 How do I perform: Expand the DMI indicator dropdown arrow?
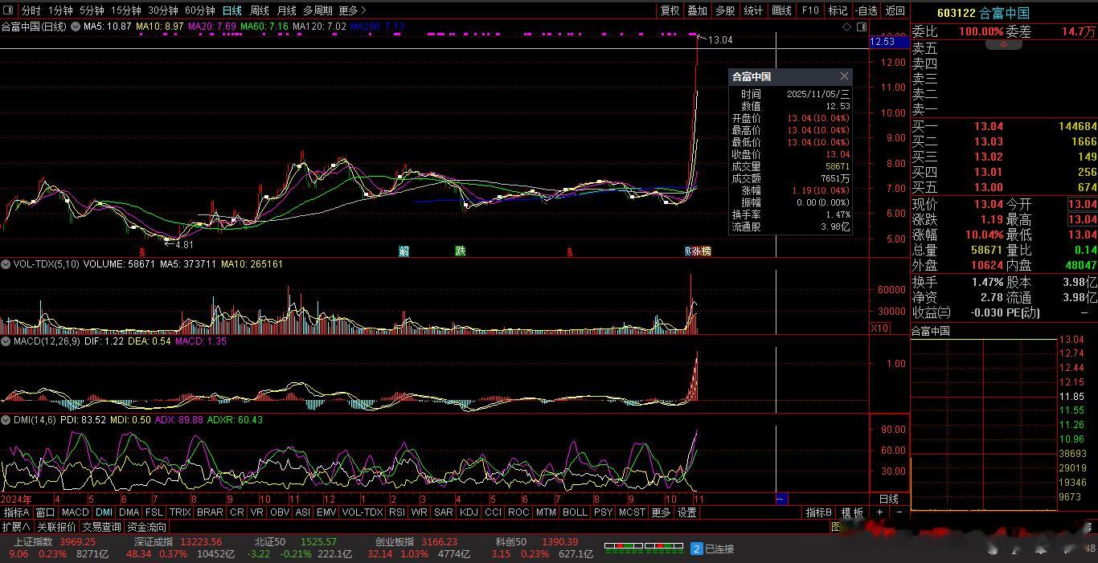point(6,419)
